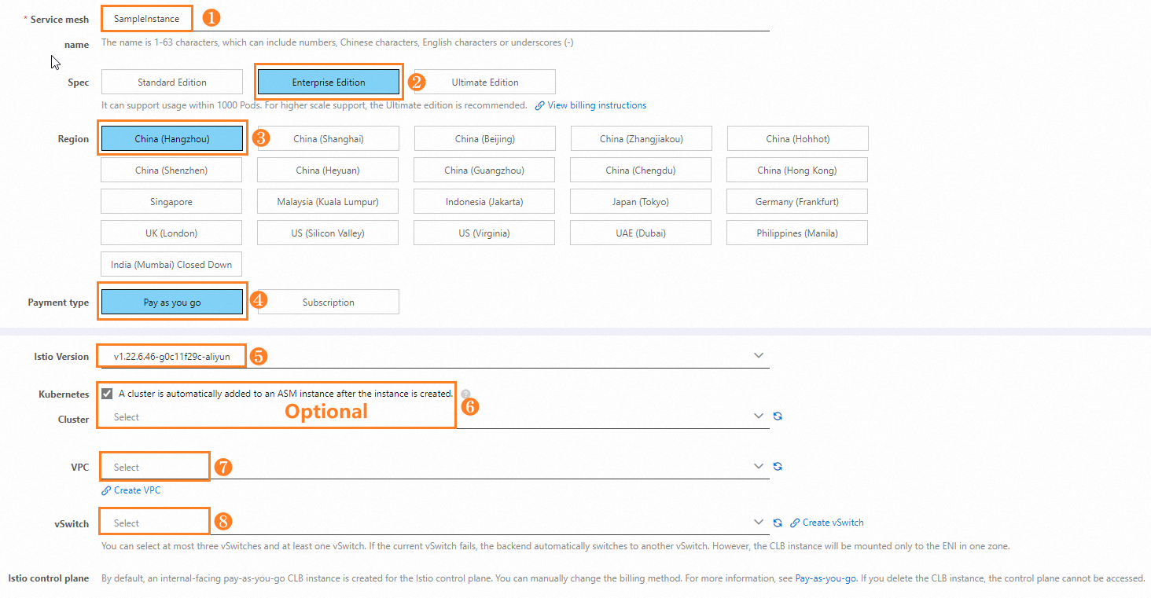Click the Kubernetes Cluster dropdown chevron
Image resolution: width=1151 pixels, height=598 pixels.
759,416
